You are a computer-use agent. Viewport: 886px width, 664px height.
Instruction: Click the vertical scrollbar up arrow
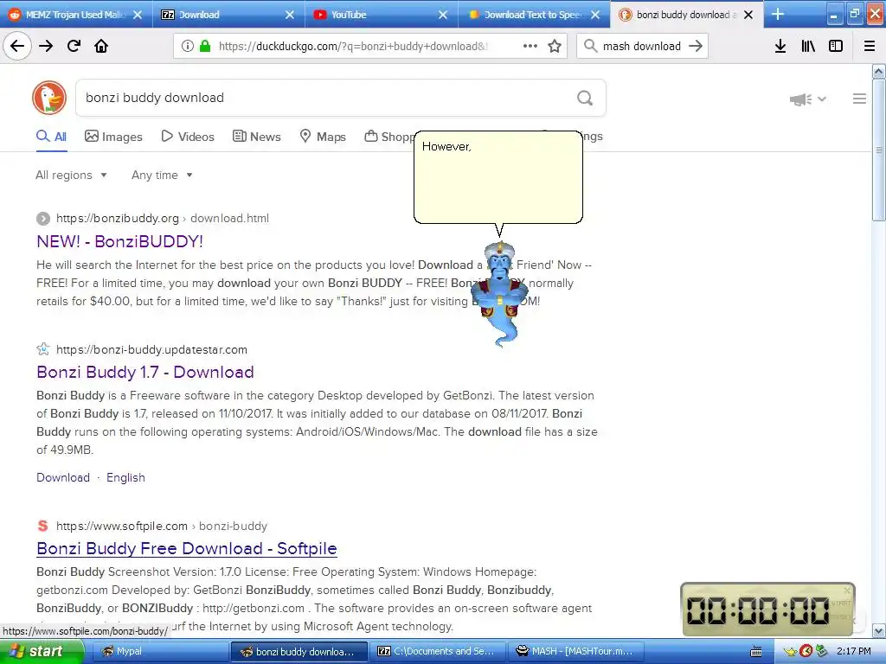(878, 71)
